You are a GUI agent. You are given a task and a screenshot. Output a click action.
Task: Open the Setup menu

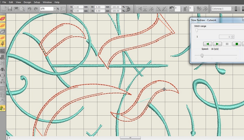(37, 2)
